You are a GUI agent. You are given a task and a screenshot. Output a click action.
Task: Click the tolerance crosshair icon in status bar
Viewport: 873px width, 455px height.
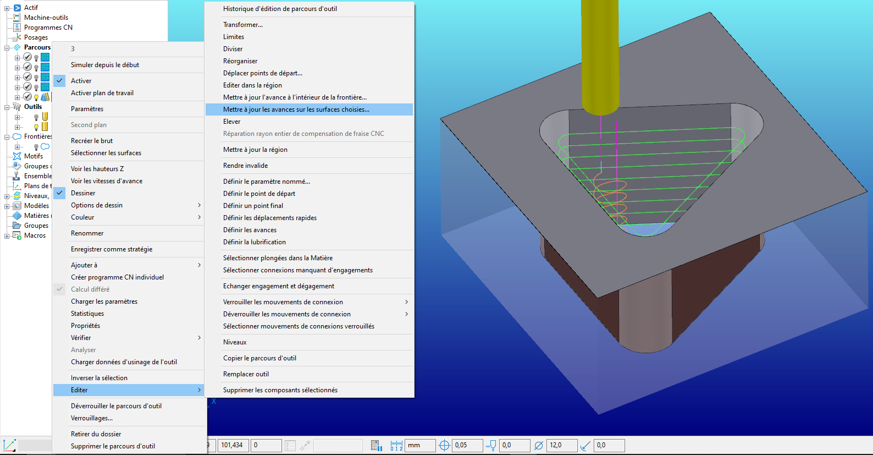point(444,445)
